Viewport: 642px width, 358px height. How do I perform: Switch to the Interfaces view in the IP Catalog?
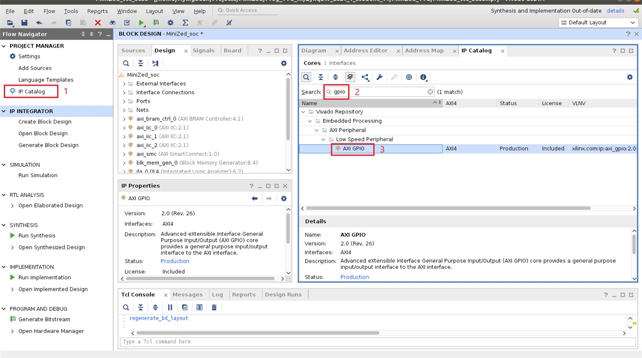[x=342, y=63]
